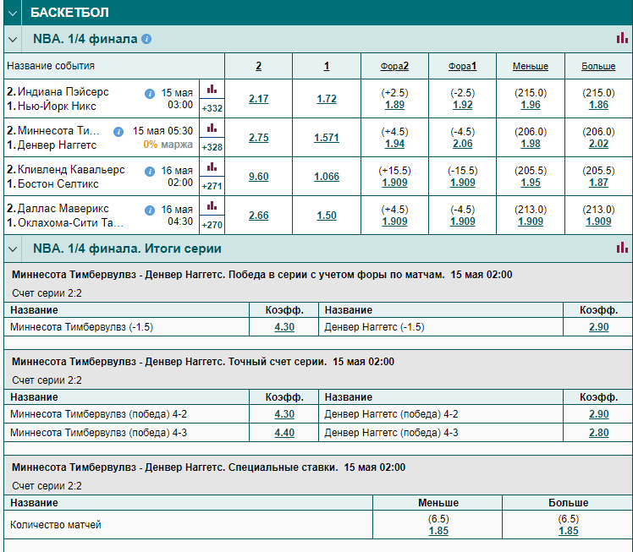Image resolution: width=633 pixels, height=552 pixels.
Task: Select handicap +2.5 odds 1.89 for Индиана
Action: tap(394, 105)
